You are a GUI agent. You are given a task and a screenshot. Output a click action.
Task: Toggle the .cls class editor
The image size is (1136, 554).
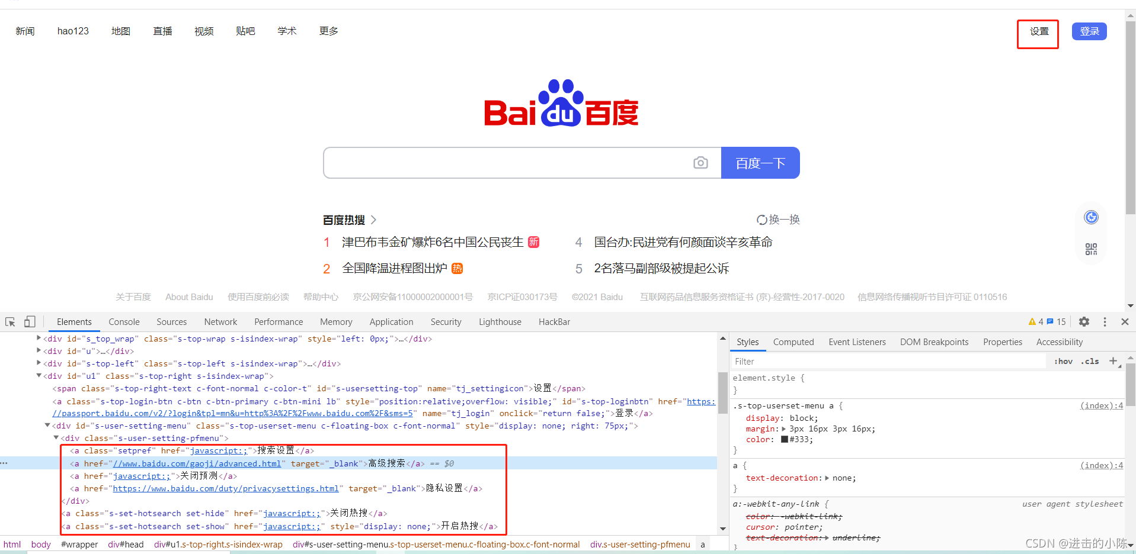point(1090,361)
